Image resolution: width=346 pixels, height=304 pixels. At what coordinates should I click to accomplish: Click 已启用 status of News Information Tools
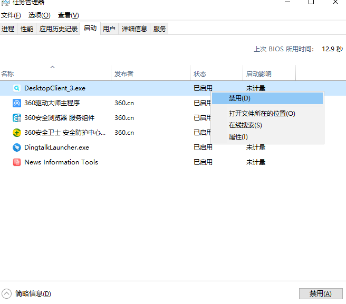[x=203, y=162]
